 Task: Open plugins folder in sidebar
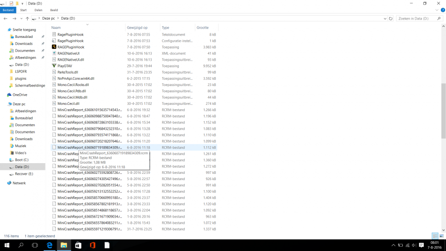(21, 78)
